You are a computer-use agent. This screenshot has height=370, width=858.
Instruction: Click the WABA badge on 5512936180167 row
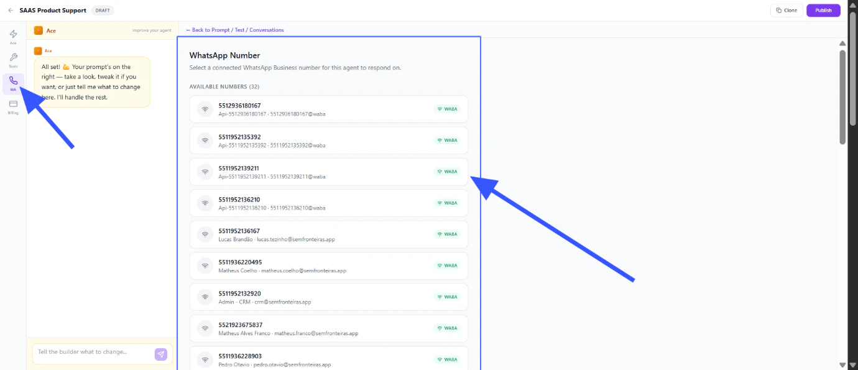[x=447, y=109]
